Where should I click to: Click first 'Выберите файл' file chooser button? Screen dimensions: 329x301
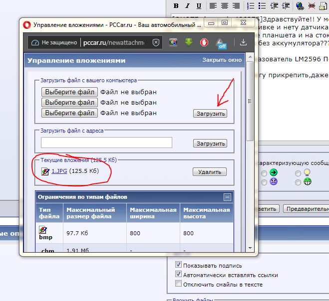pos(69,92)
